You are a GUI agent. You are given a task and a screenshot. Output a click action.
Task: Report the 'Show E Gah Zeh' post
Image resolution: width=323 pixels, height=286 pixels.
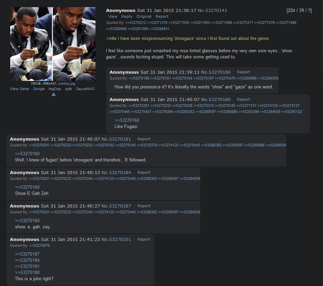tap(144, 172)
